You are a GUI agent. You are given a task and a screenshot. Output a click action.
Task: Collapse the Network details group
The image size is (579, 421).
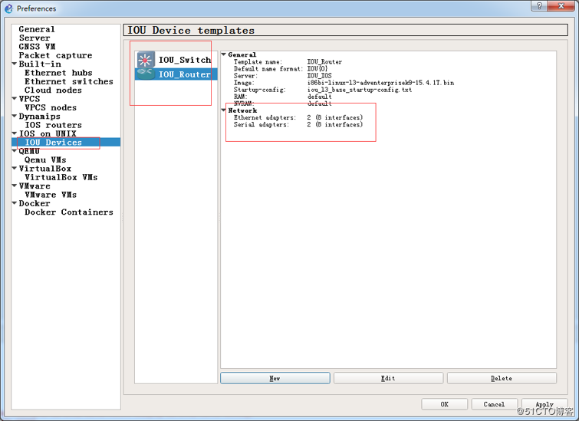tap(223, 110)
